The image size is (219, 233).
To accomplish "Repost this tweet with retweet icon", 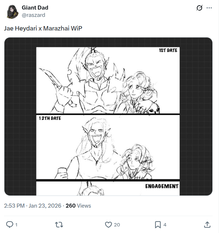I will 59,225.
